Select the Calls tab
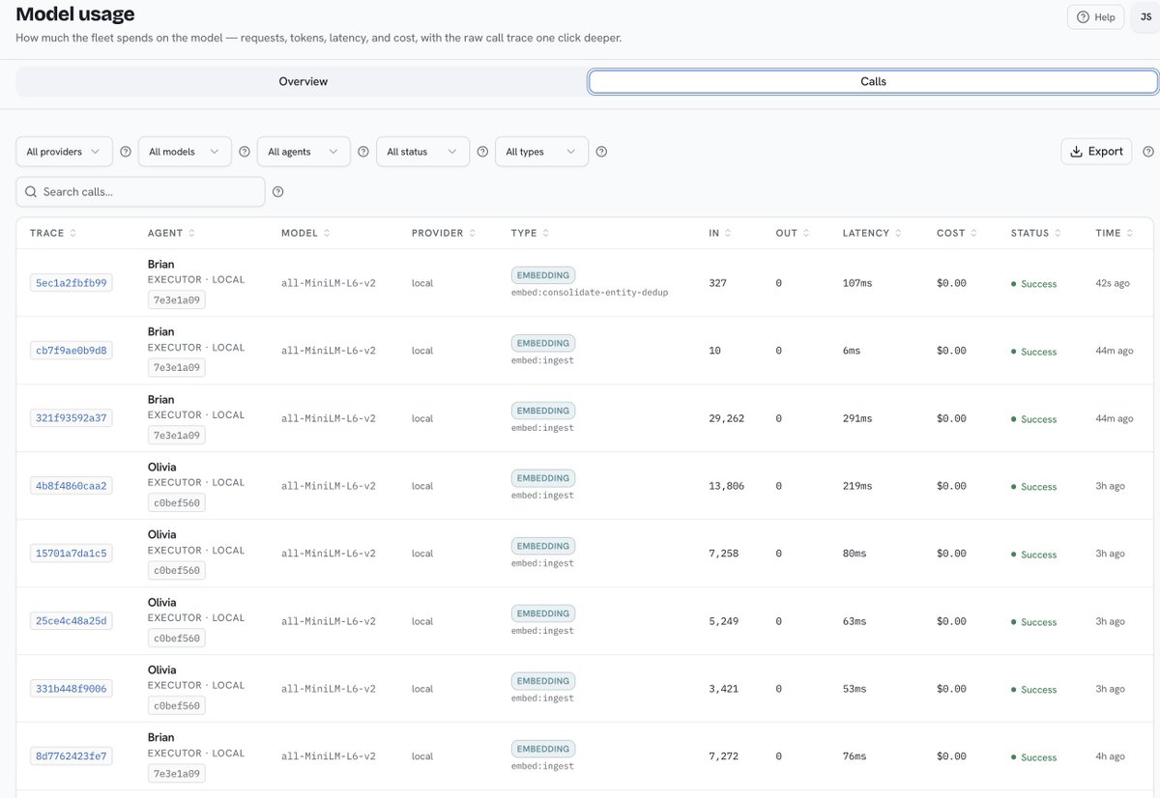This screenshot has height=798, width=1160. pos(873,82)
